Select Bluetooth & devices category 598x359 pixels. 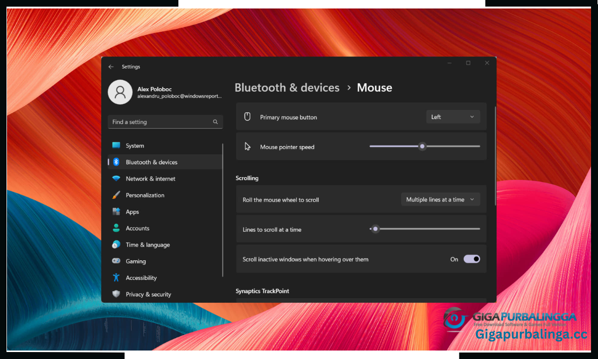pos(165,162)
